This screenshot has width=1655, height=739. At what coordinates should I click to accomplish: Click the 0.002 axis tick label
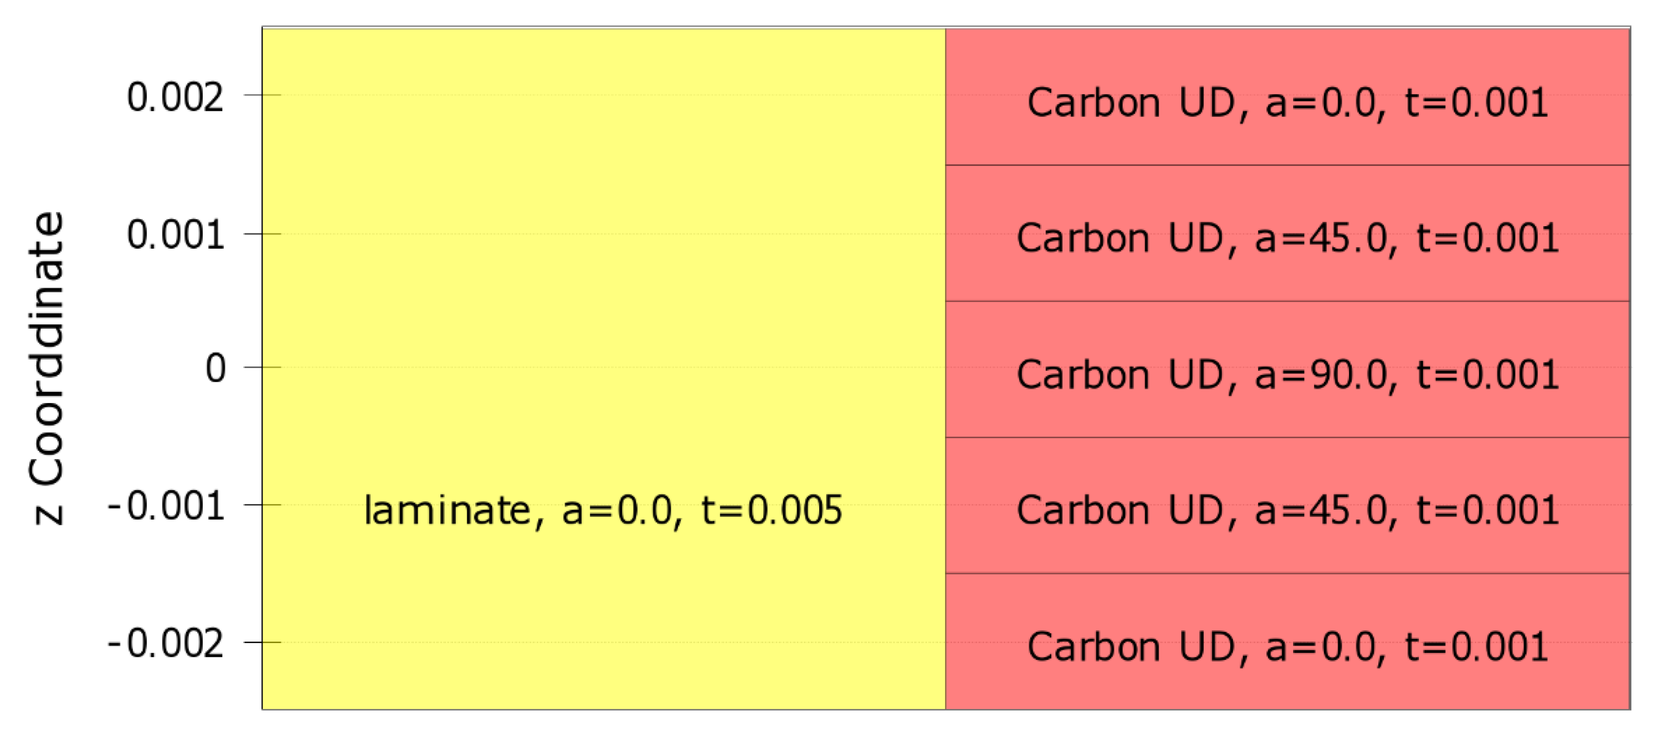coord(175,97)
